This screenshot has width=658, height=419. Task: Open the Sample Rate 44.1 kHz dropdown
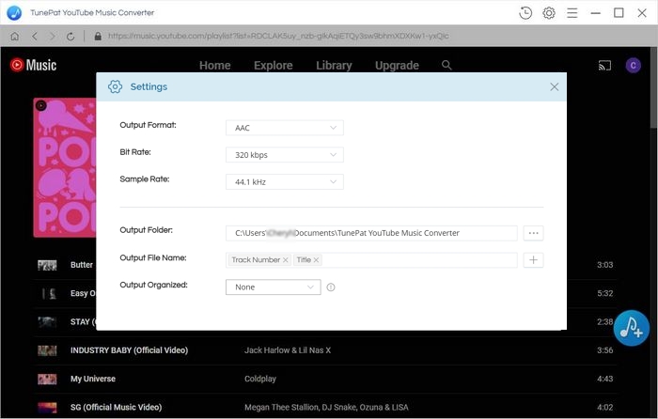(x=285, y=182)
